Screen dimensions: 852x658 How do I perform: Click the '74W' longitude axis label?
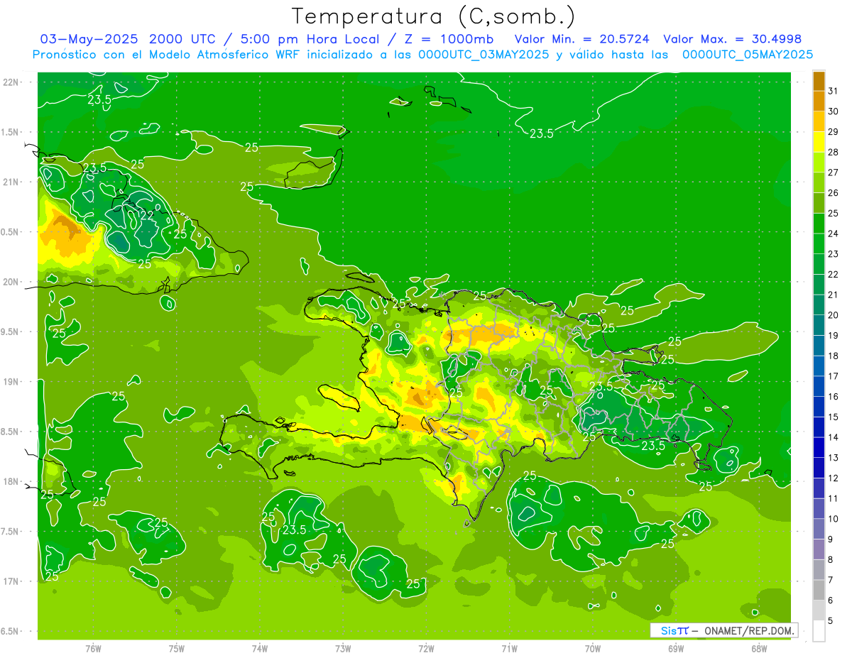pos(260,648)
